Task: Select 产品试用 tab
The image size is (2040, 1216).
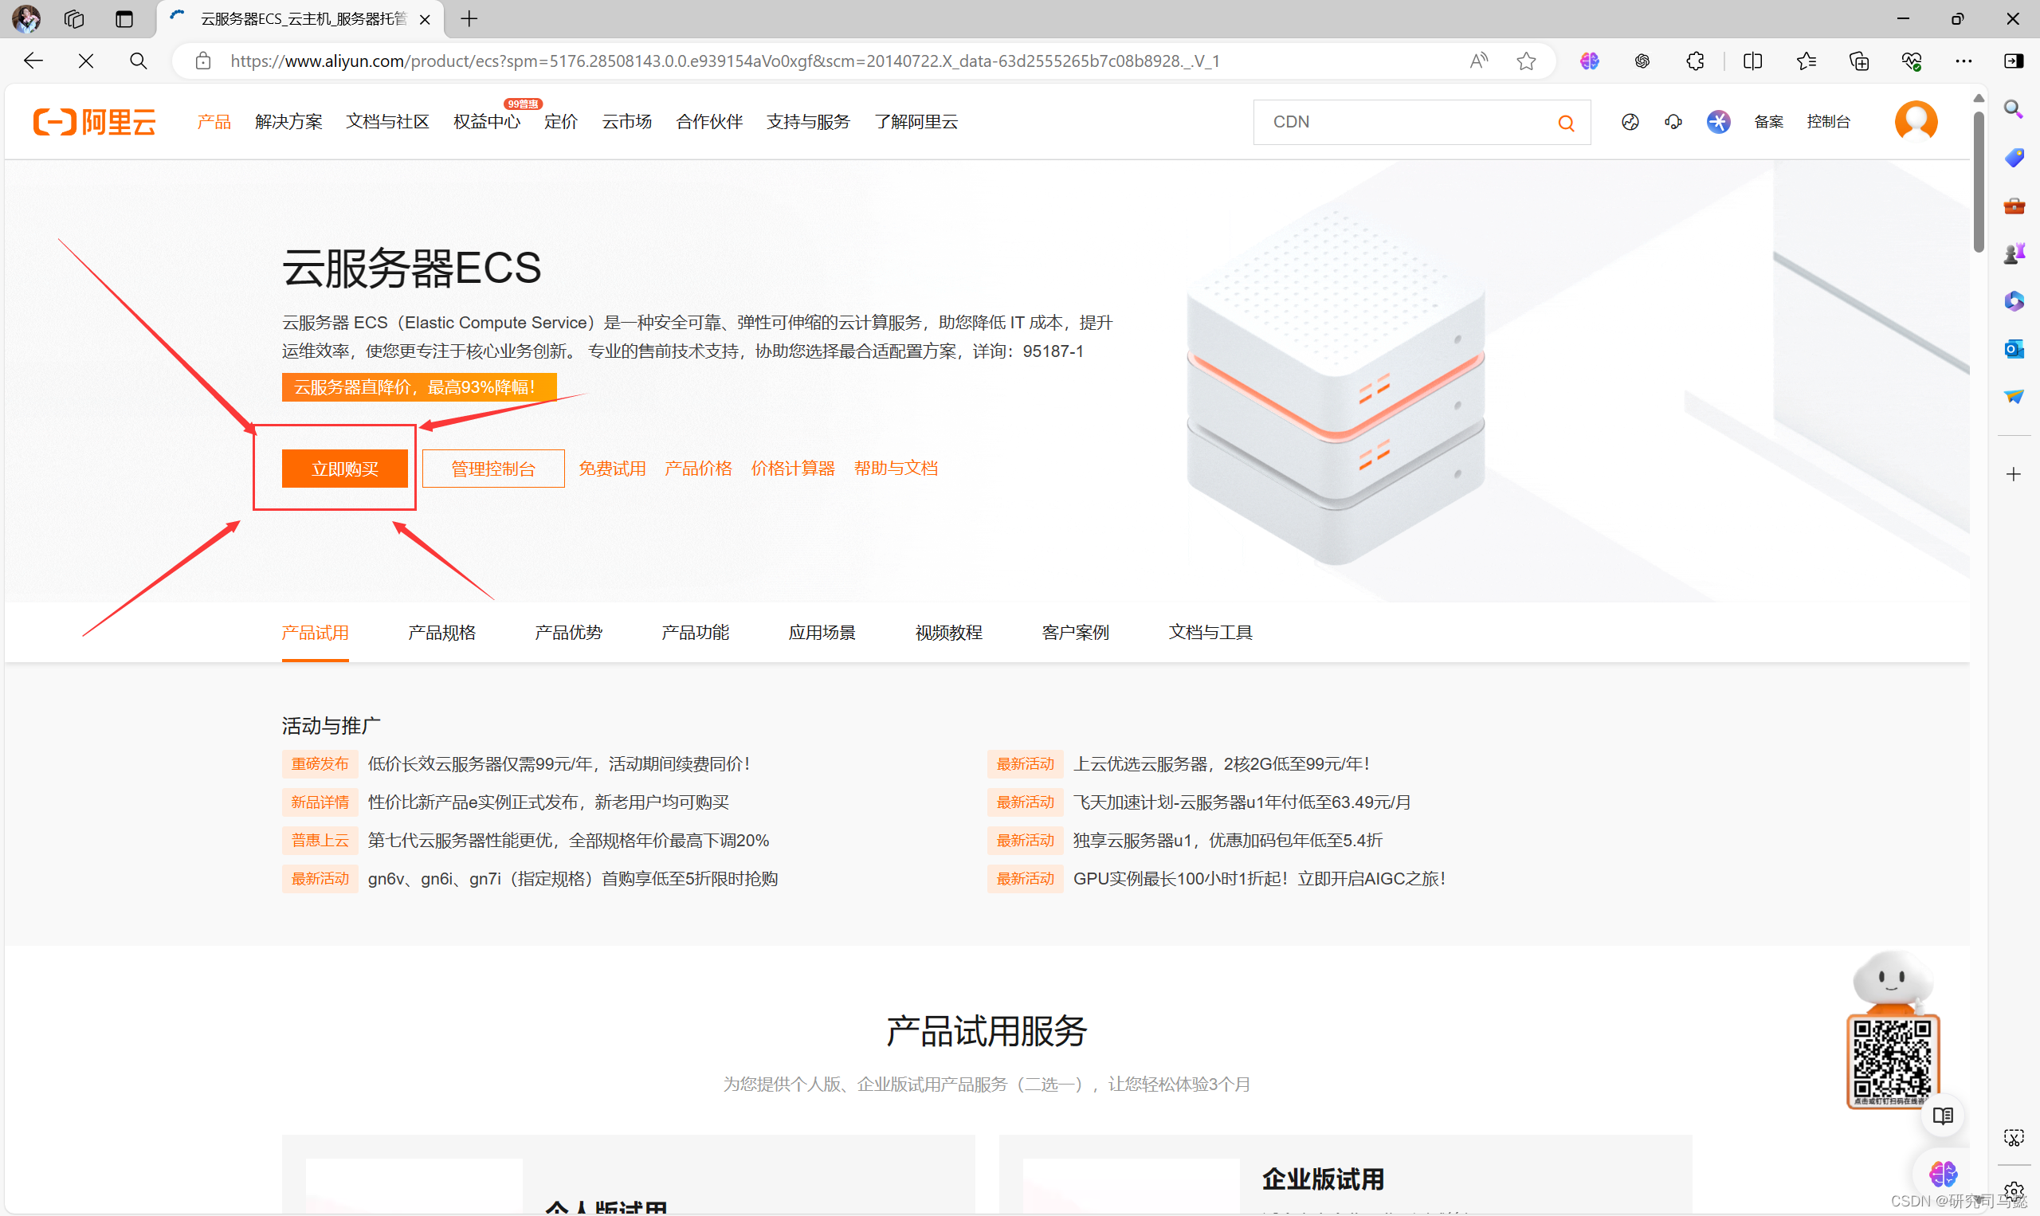Action: pos(316,633)
